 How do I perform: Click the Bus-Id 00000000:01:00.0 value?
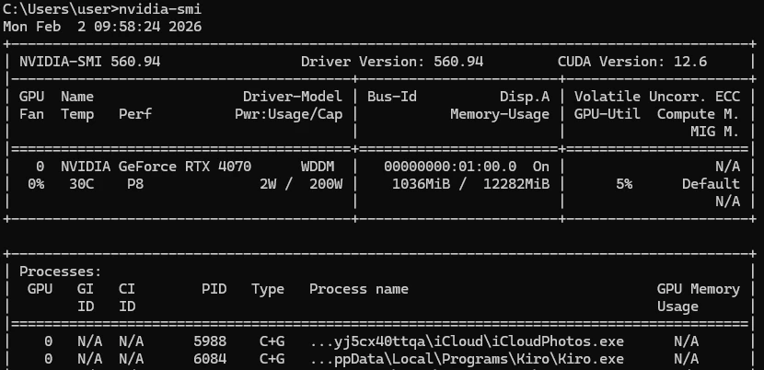coord(450,167)
